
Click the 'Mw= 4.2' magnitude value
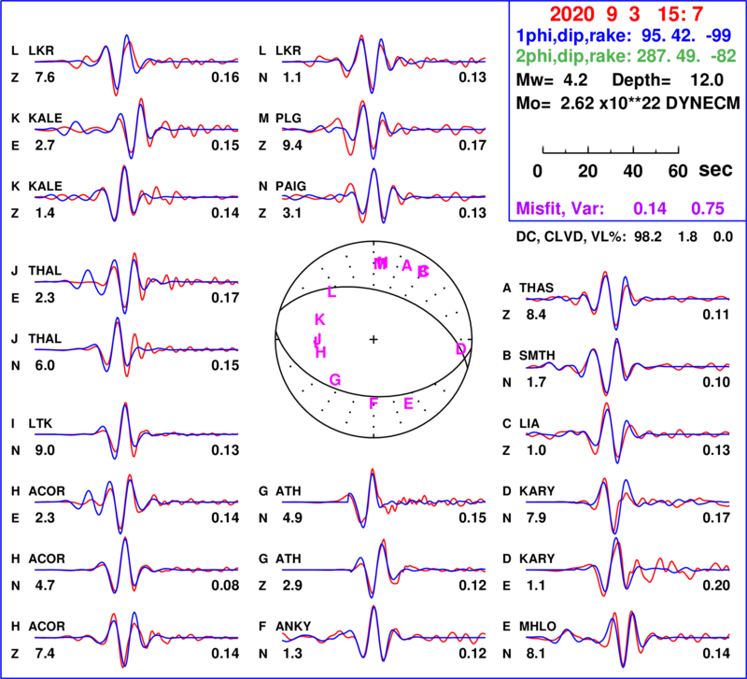552,80
